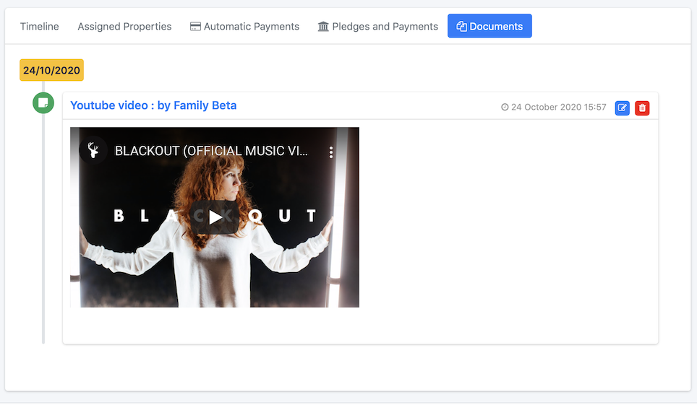697x405 pixels.
Task: Open the video's three-dot options menu
Action: (330, 152)
